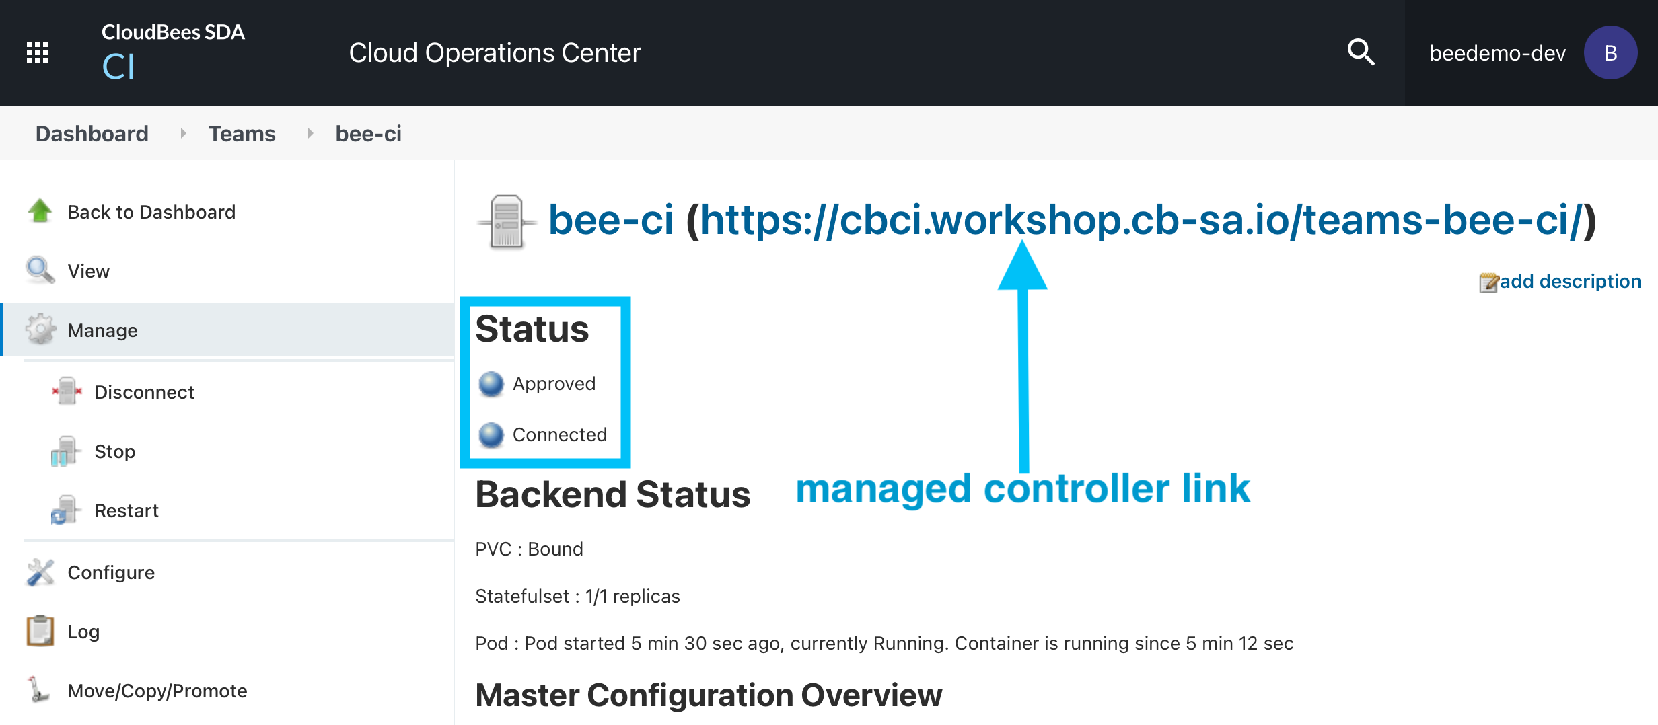Viewport: 1658px width, 725px height.
Task: Open the cbci.workshop.cb-sa.io managed controller URL
Action: (x=1141, y=220)
